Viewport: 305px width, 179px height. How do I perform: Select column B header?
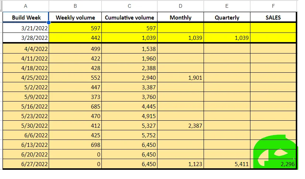pos(75,6)
